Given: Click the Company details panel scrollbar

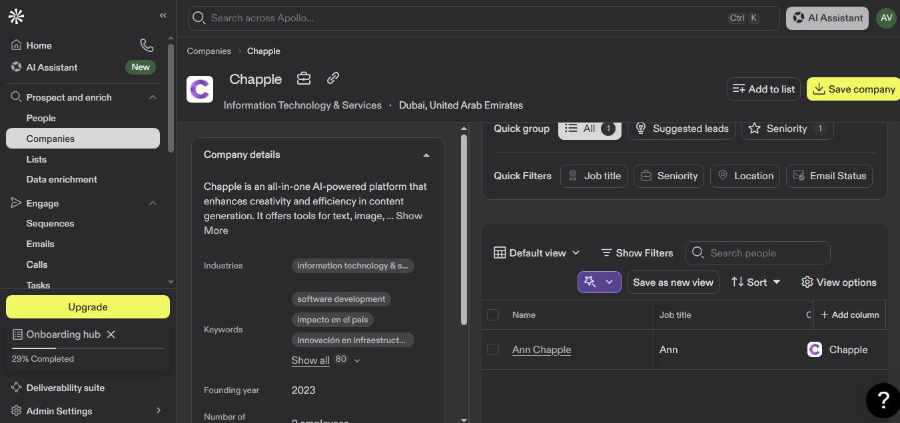Looking at the screenshot, I should tap(464, 230).
